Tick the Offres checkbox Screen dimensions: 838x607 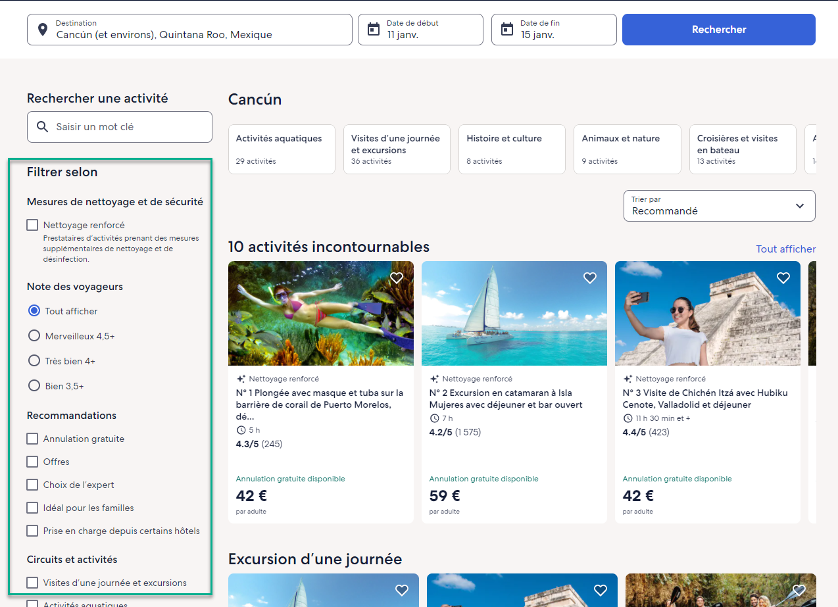(x=32, y=462)
